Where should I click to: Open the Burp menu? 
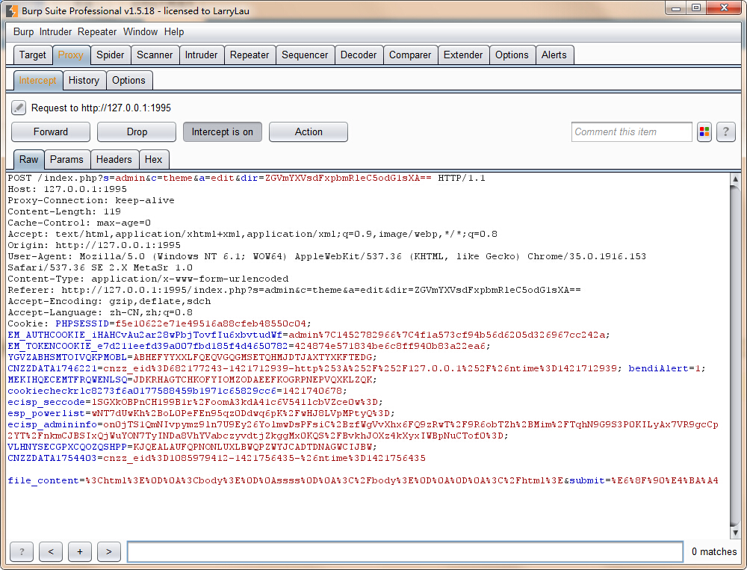(x=23, y=32)
